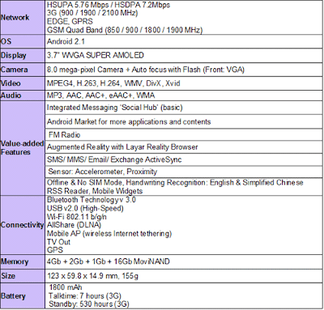Select the '3.7" WVGA SUPER AMOLED' cell
This screenshot has width=324, height=310.
(x=184, y=56)
